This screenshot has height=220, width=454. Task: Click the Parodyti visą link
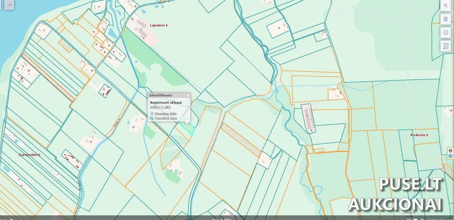click(x=166, y=118)
